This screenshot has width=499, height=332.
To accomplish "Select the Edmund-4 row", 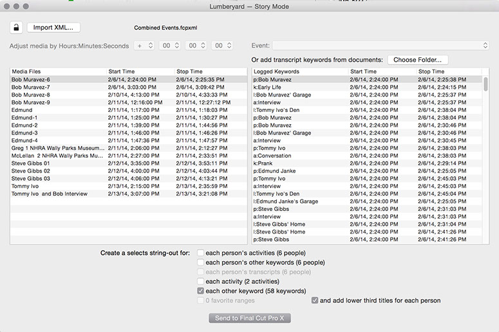I will pyautogui.click(x=129, y=140).
